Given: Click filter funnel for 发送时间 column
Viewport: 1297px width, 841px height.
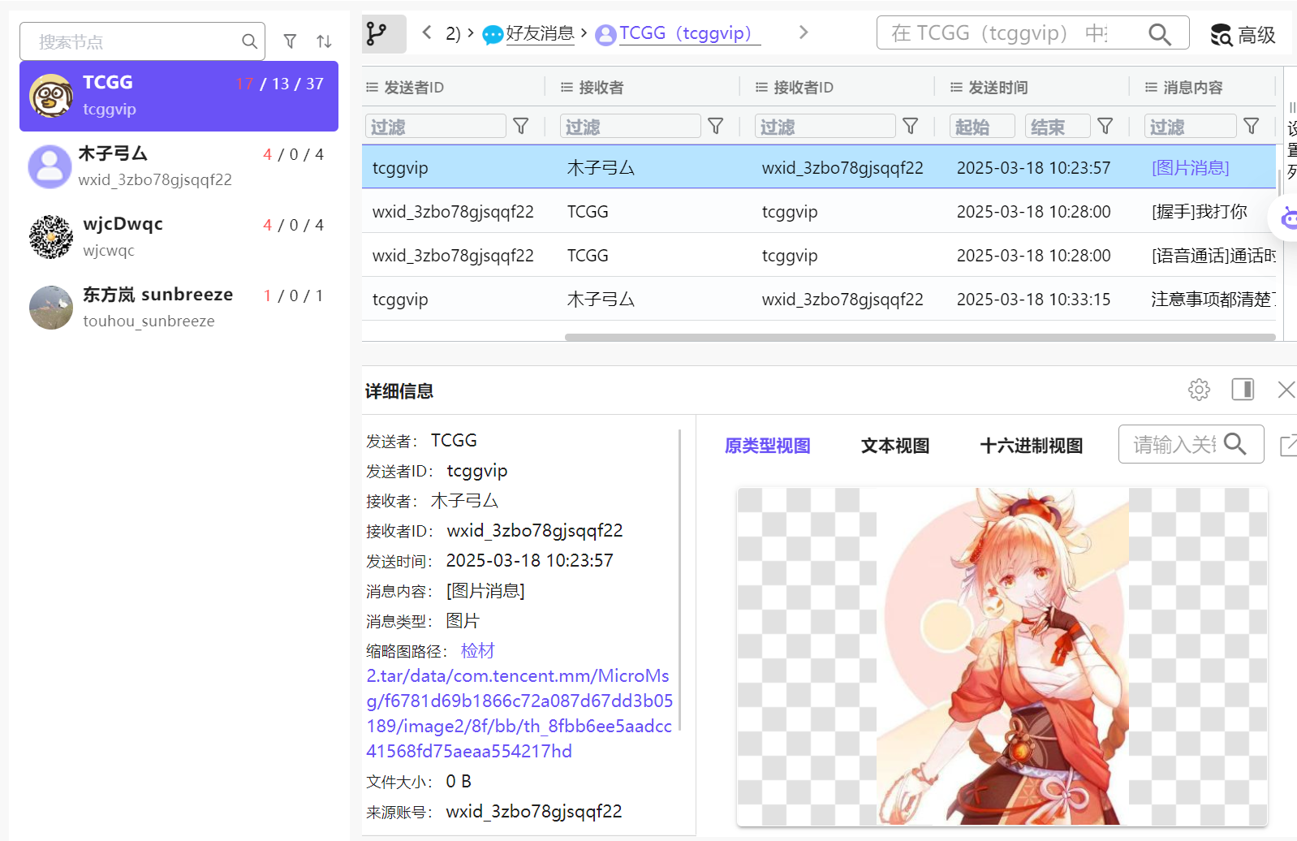Looking at the screenshot, I should tap(1105, 126).
